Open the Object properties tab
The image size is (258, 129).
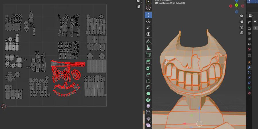coord(249,62)
